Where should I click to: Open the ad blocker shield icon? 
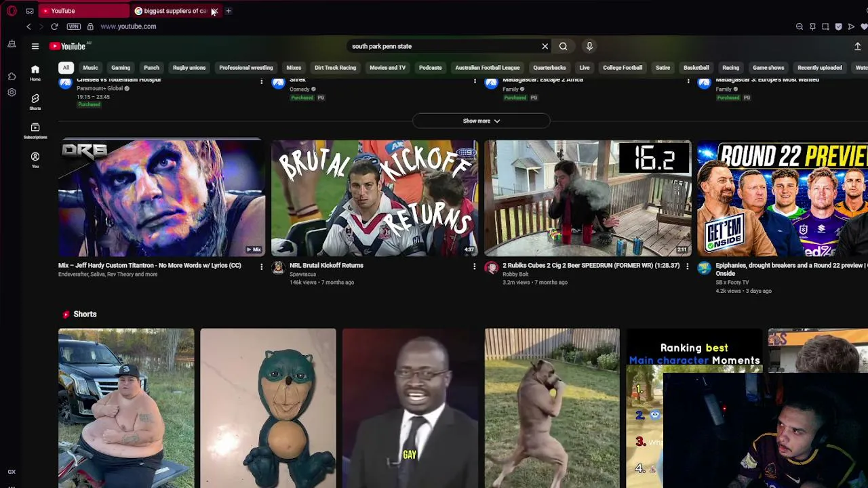pos(838,26)
